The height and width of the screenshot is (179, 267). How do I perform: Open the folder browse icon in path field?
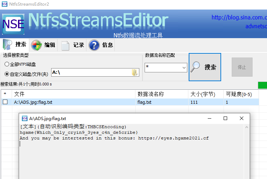[x=134, y=72]
